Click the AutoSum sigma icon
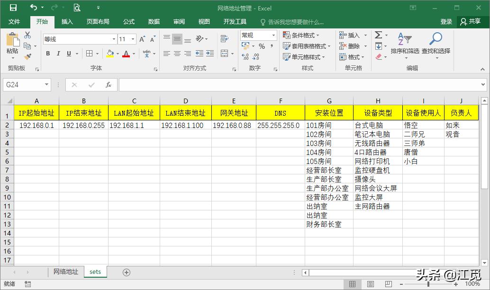Viewport: 490px width, 290px height. tap(378, 35)
